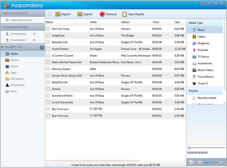Eject Anvstaff's iPod with the eject icon
Viewport: 227px width, 168px height.
pyautogui.click(x=42, y=47)
